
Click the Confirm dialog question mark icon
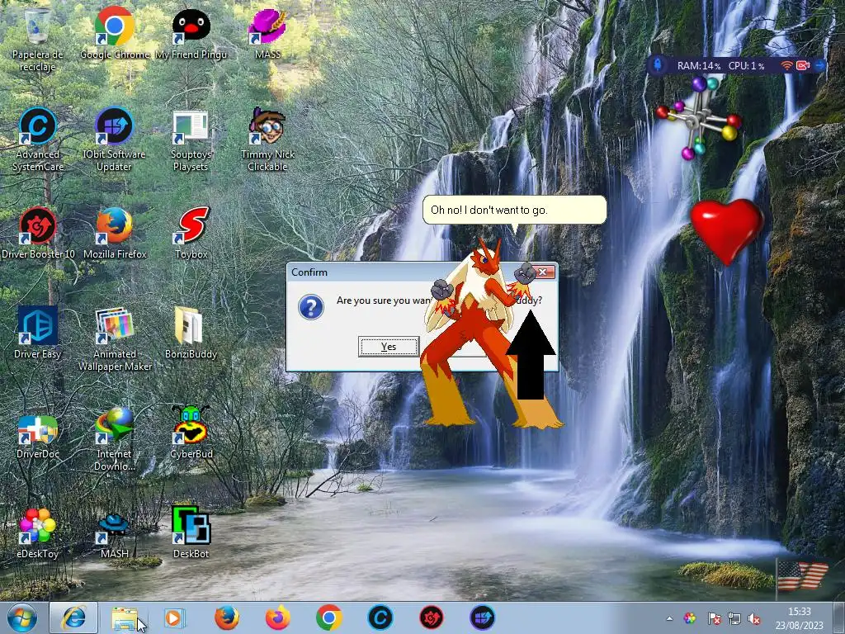(311, 307)
